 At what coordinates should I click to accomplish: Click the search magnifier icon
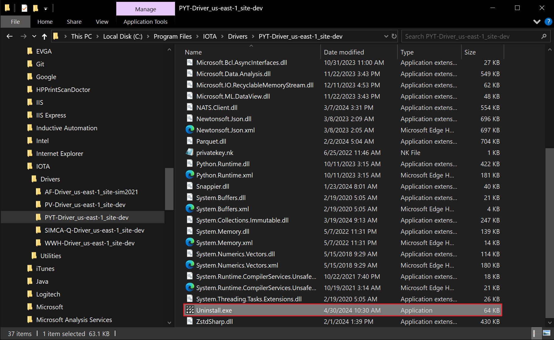[544, 37]
